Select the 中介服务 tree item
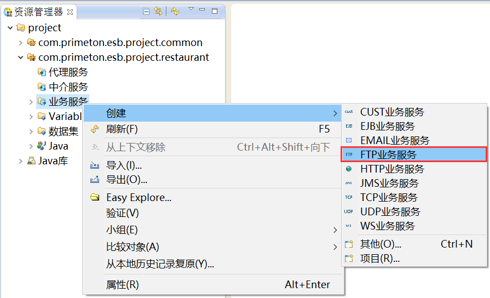The height and width of the screenshot is (298, 490). point(68,87)
